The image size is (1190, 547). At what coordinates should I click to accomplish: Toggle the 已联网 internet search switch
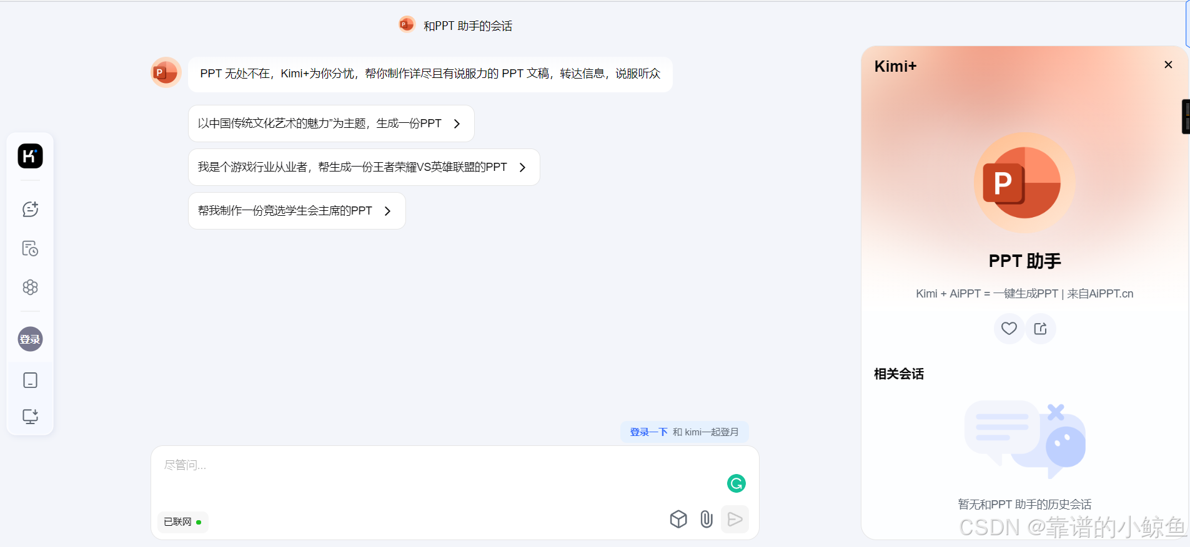pyautogui.click(x=182, y=522)
